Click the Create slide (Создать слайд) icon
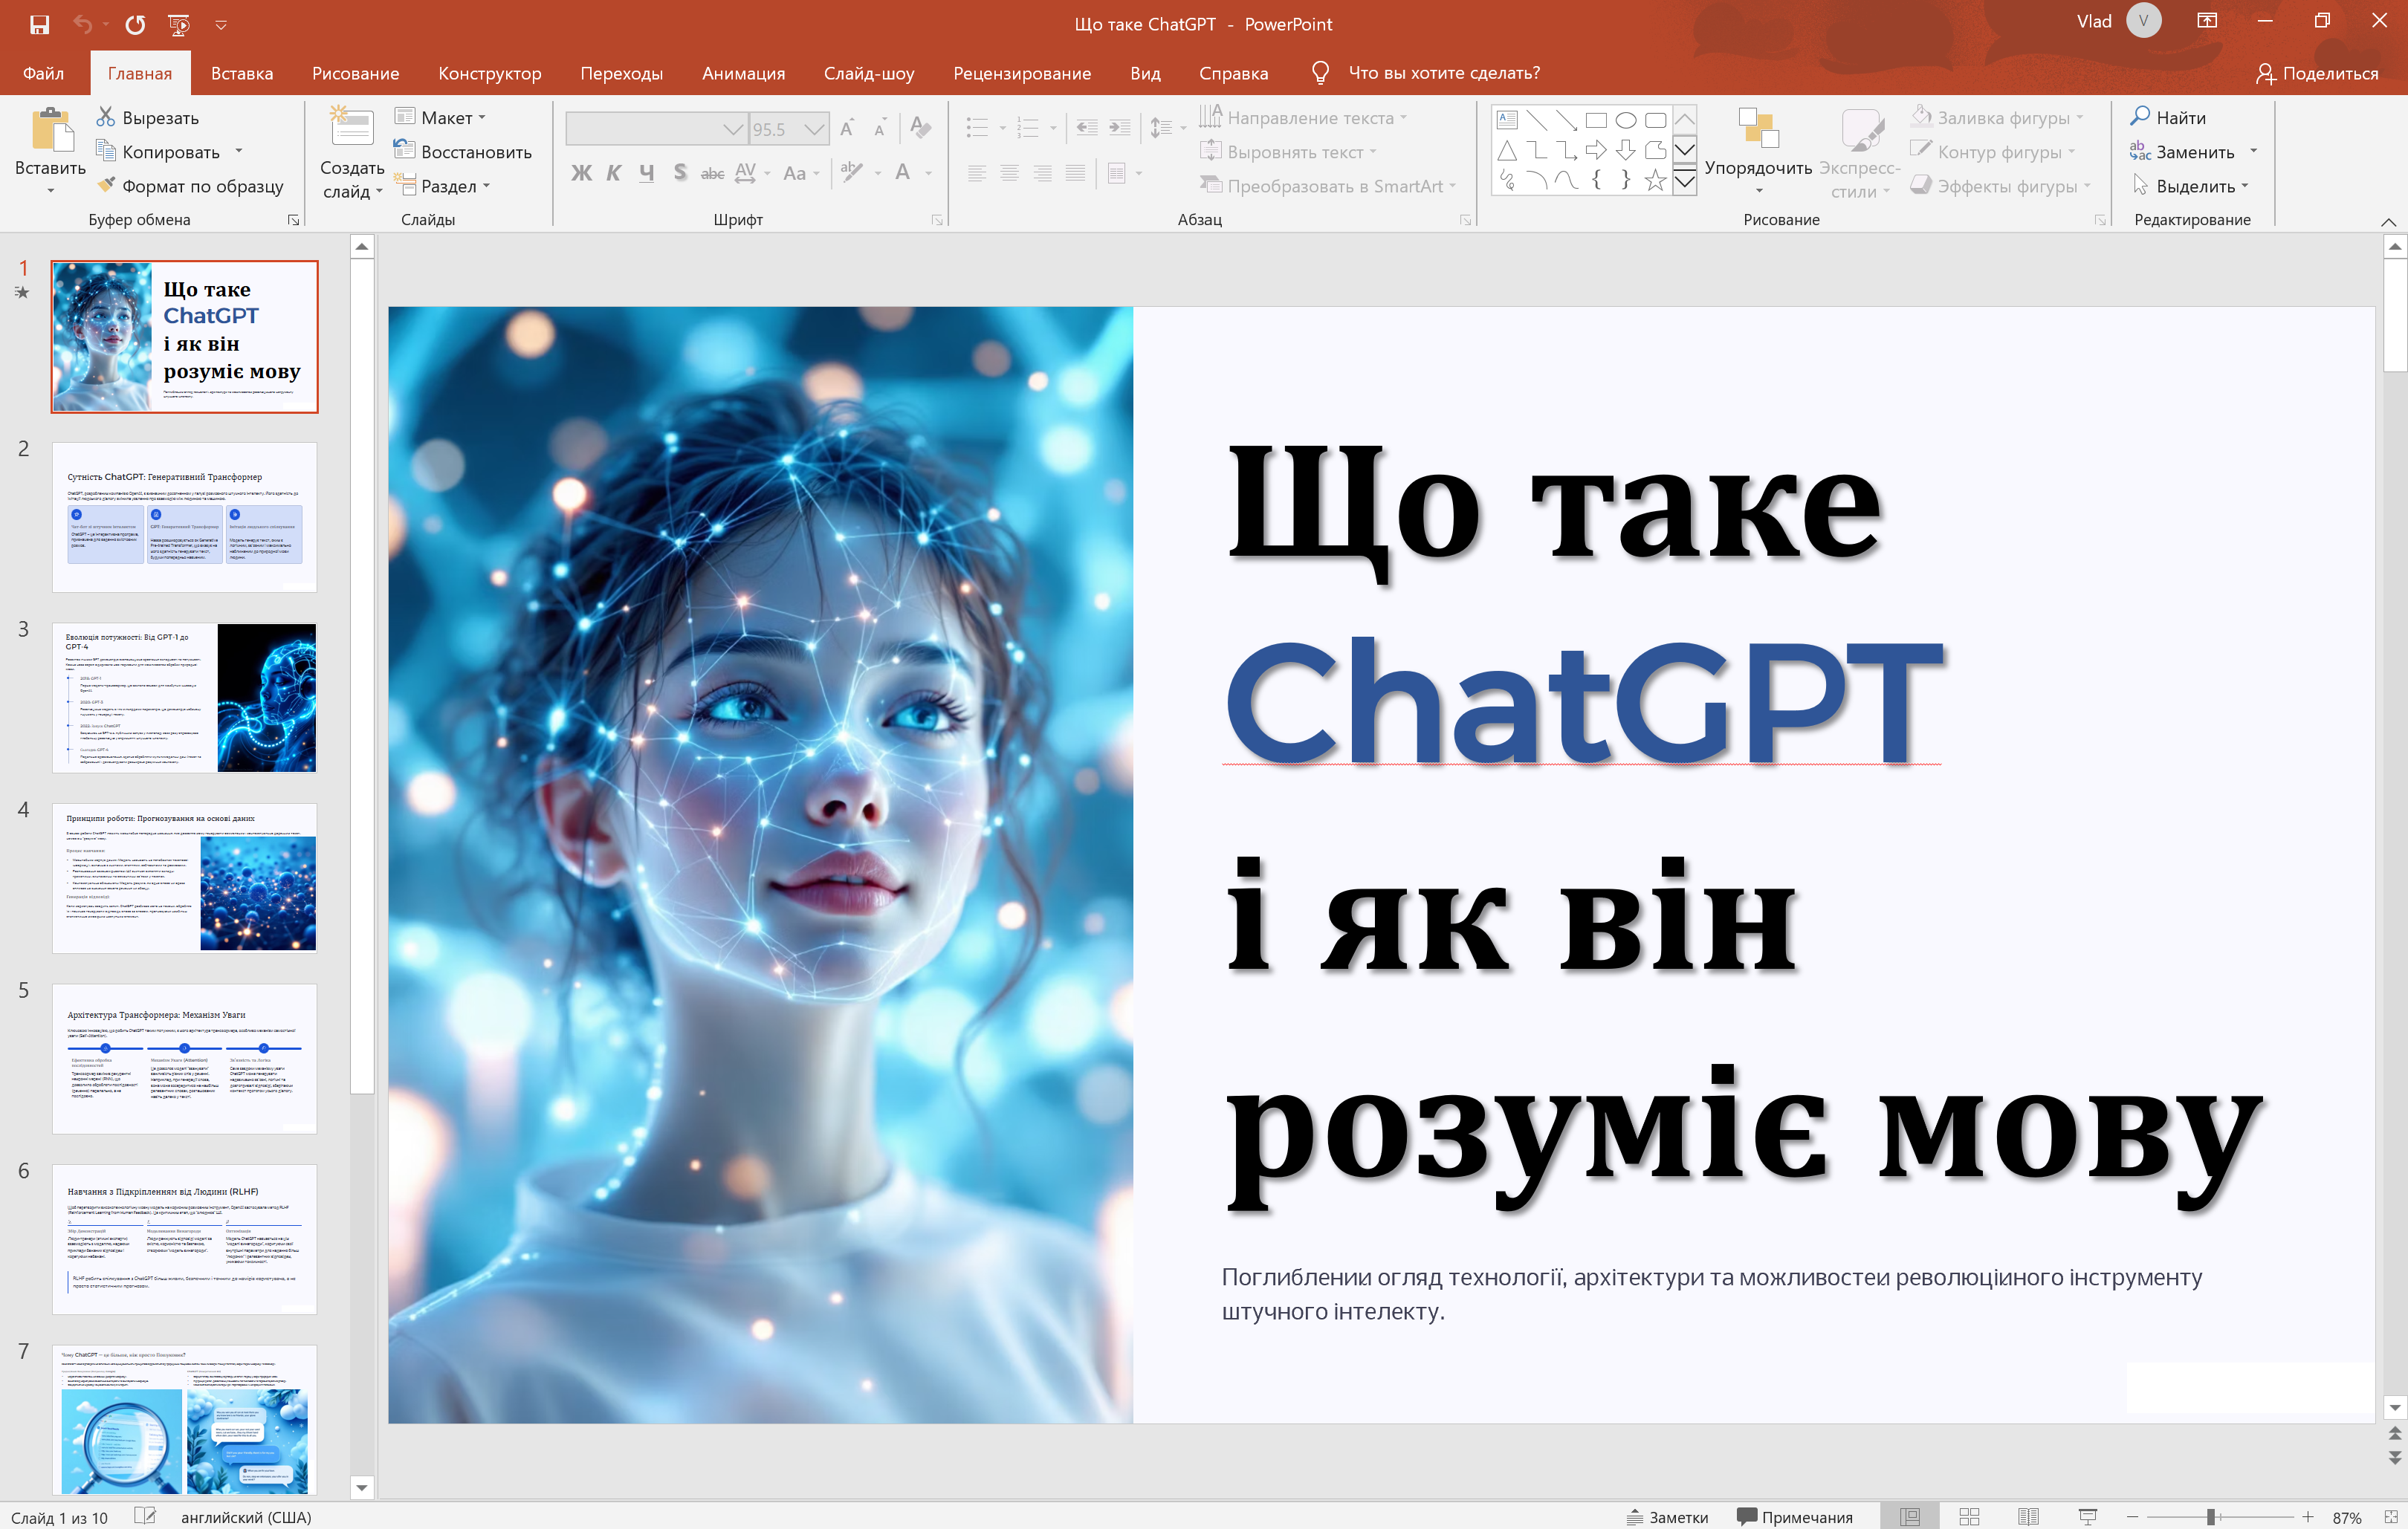The width and height of the screenshot is (2408, 1529). tap(351, 128)
